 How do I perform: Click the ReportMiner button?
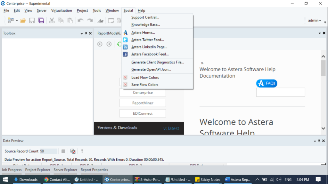pyautogui.click(x=143, y=103)
